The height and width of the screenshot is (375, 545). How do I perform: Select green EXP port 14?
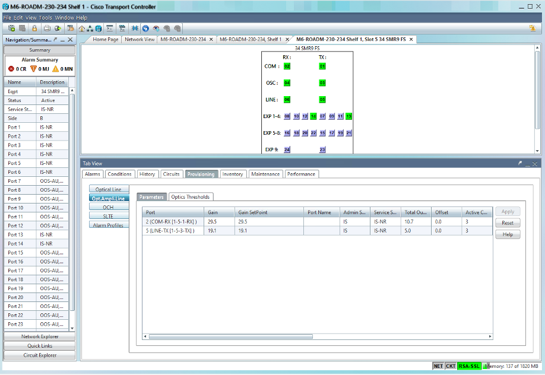coord(313,116)
